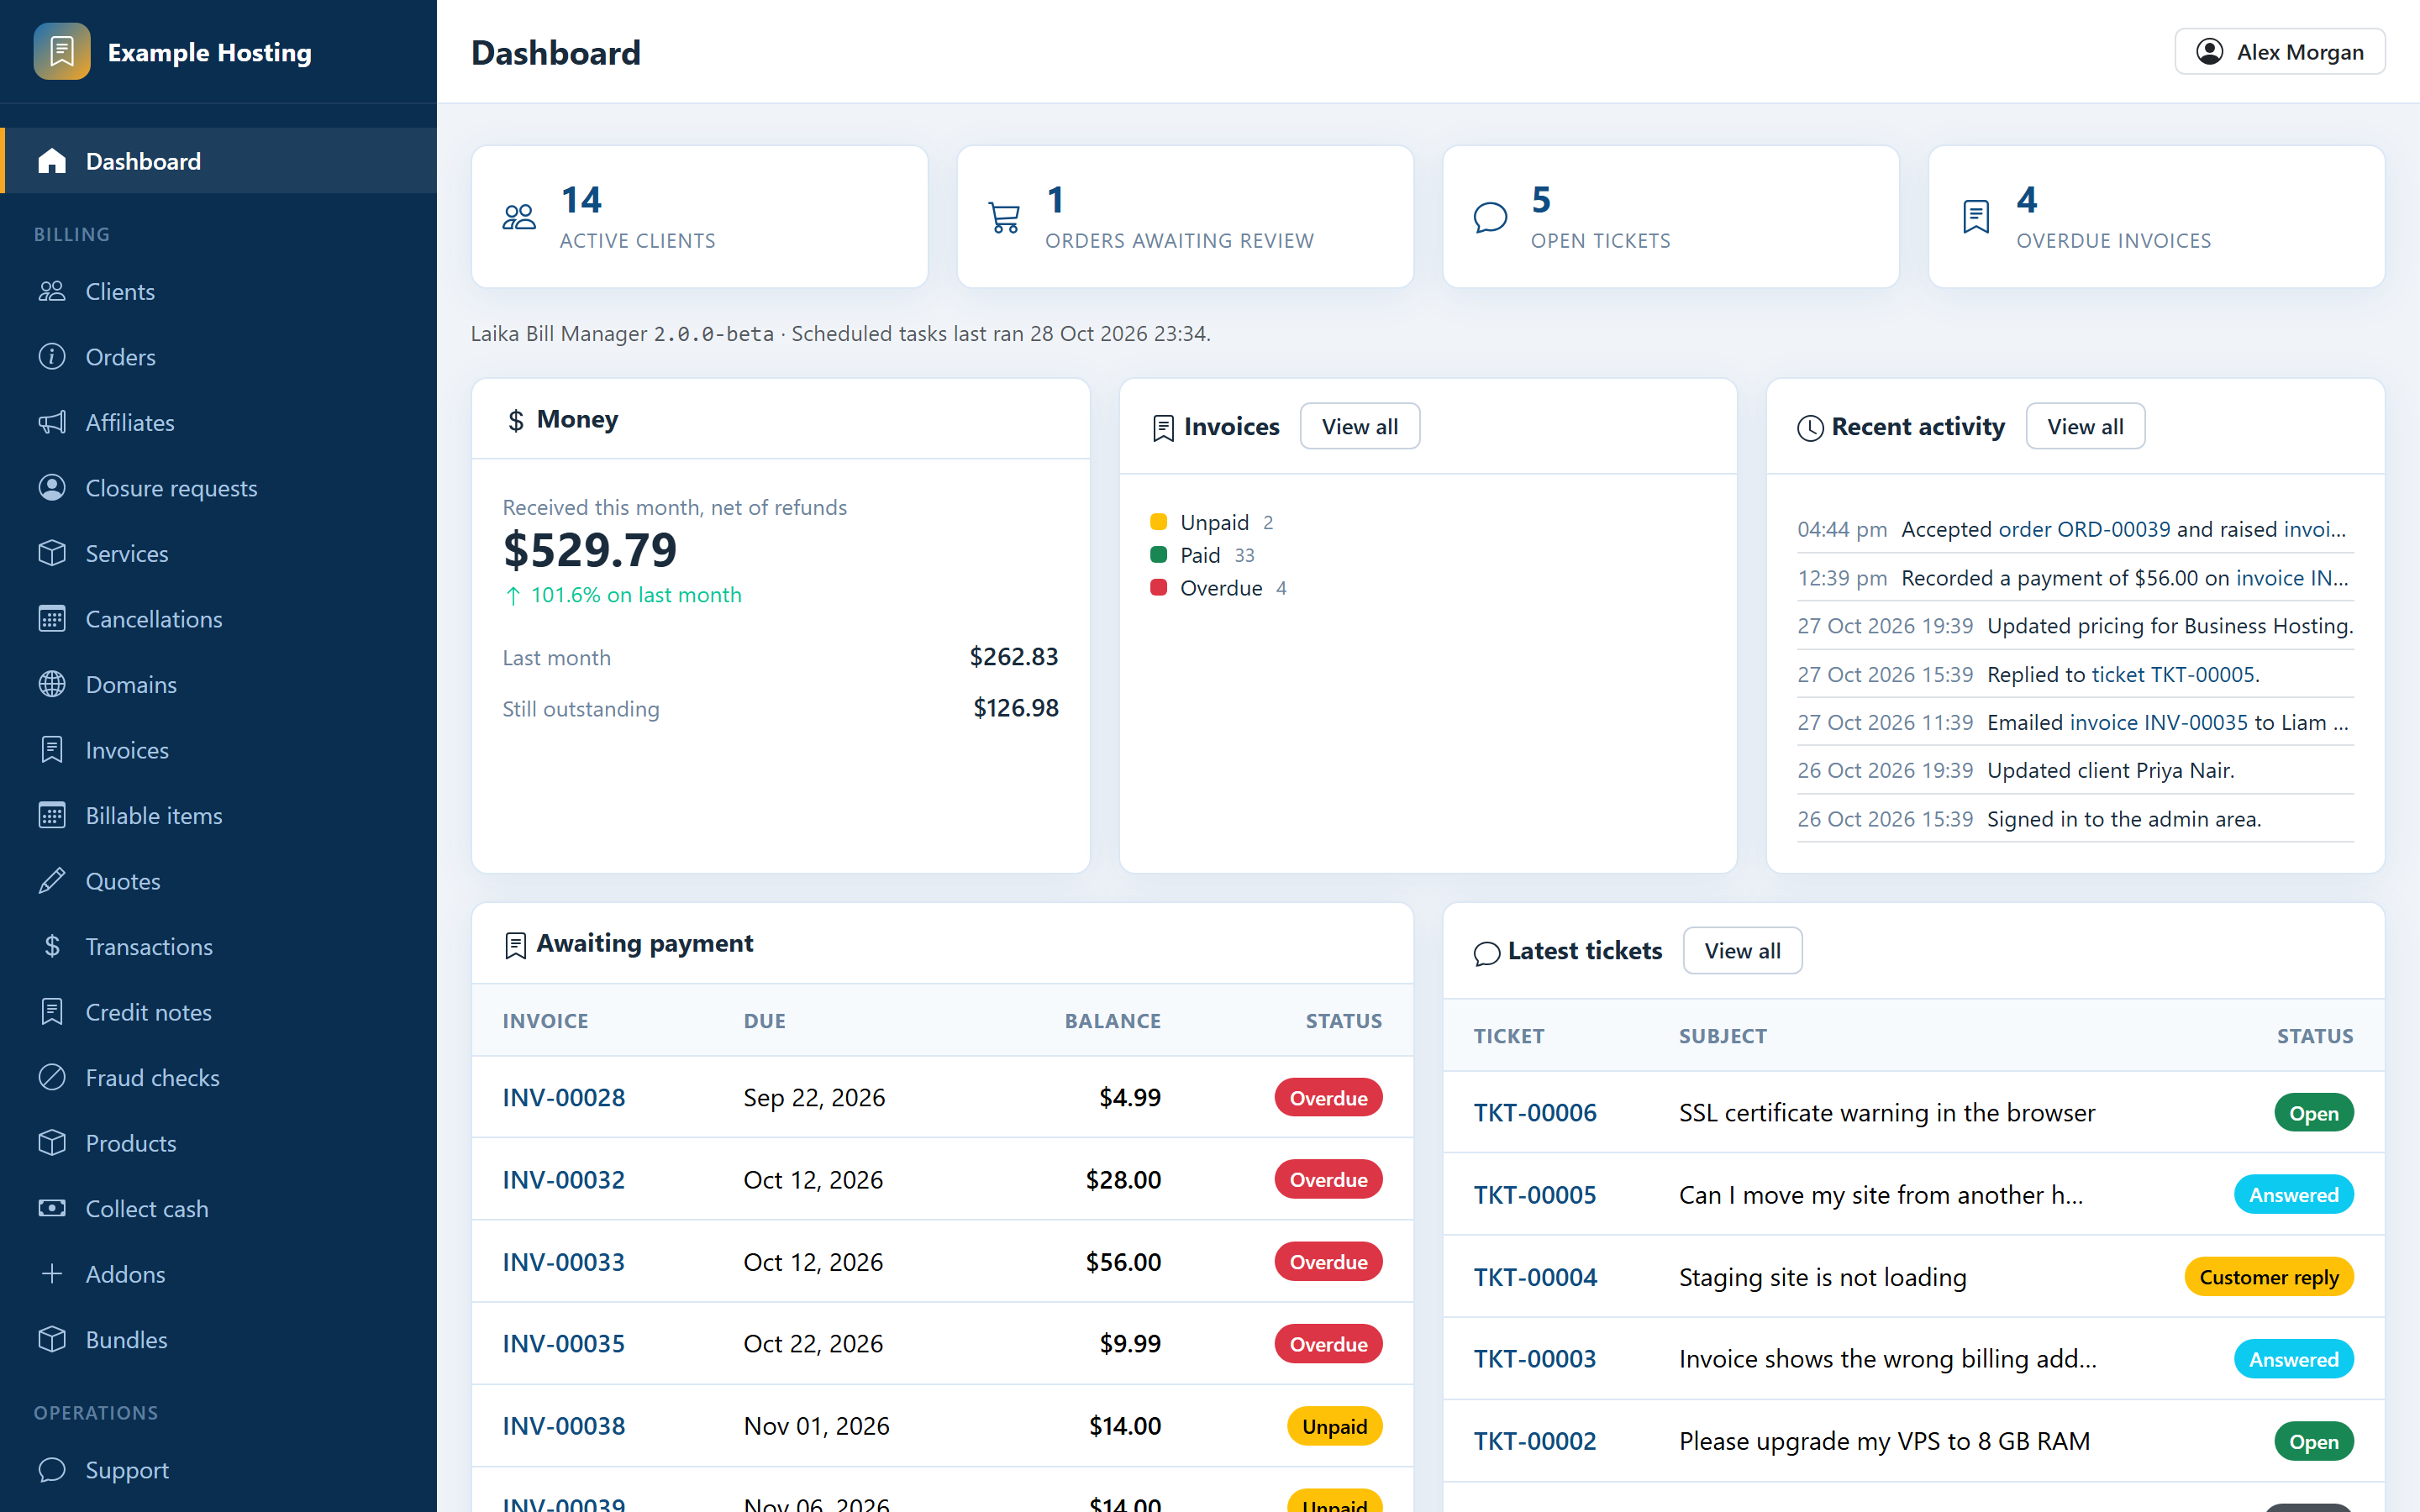The image size is (2420, 1512).
Task: Open order ORD-00039 link in activity
Action: [2084, 529]
